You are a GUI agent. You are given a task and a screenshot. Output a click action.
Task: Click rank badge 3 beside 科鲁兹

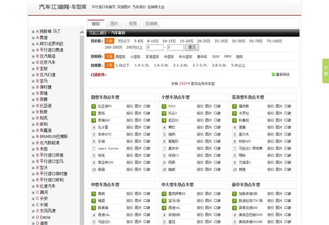[x=235, y=120]
